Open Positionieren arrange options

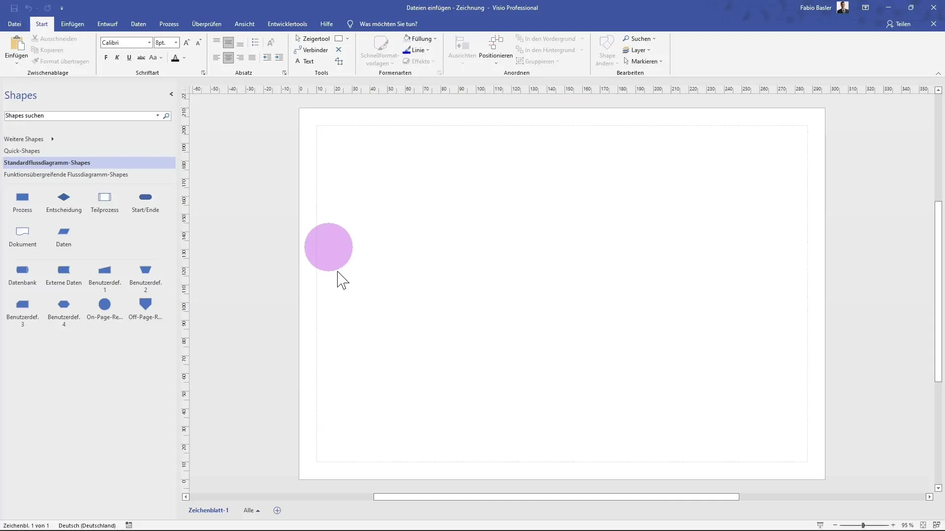pos(496,50)
